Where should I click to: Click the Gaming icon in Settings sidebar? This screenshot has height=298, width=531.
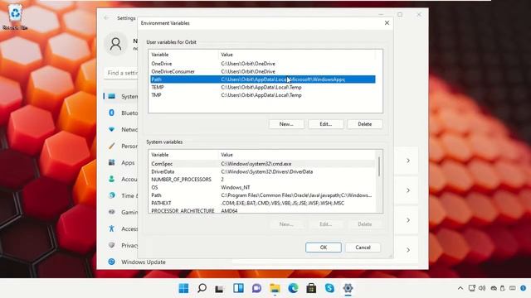pyautogui.click(x=112, y=212)
